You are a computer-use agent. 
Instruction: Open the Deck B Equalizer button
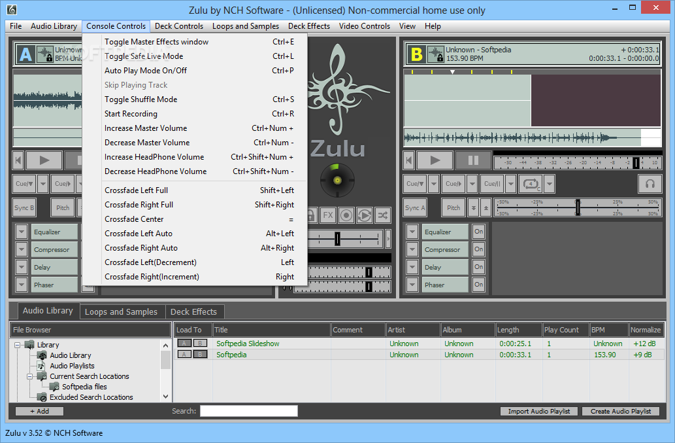point(445,232)
